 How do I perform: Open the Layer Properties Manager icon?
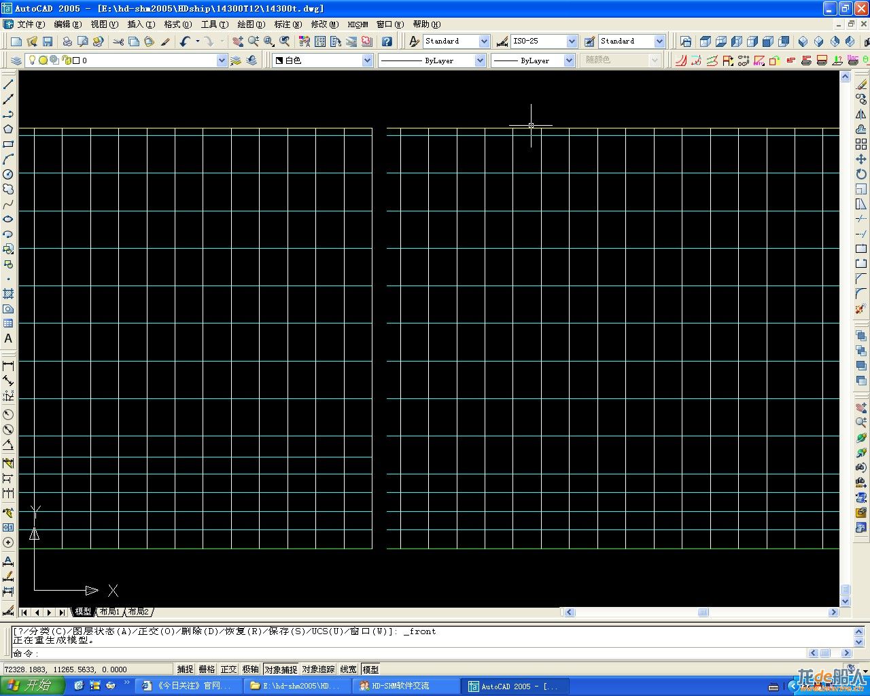pyautogui.click(x=16, y=60)
